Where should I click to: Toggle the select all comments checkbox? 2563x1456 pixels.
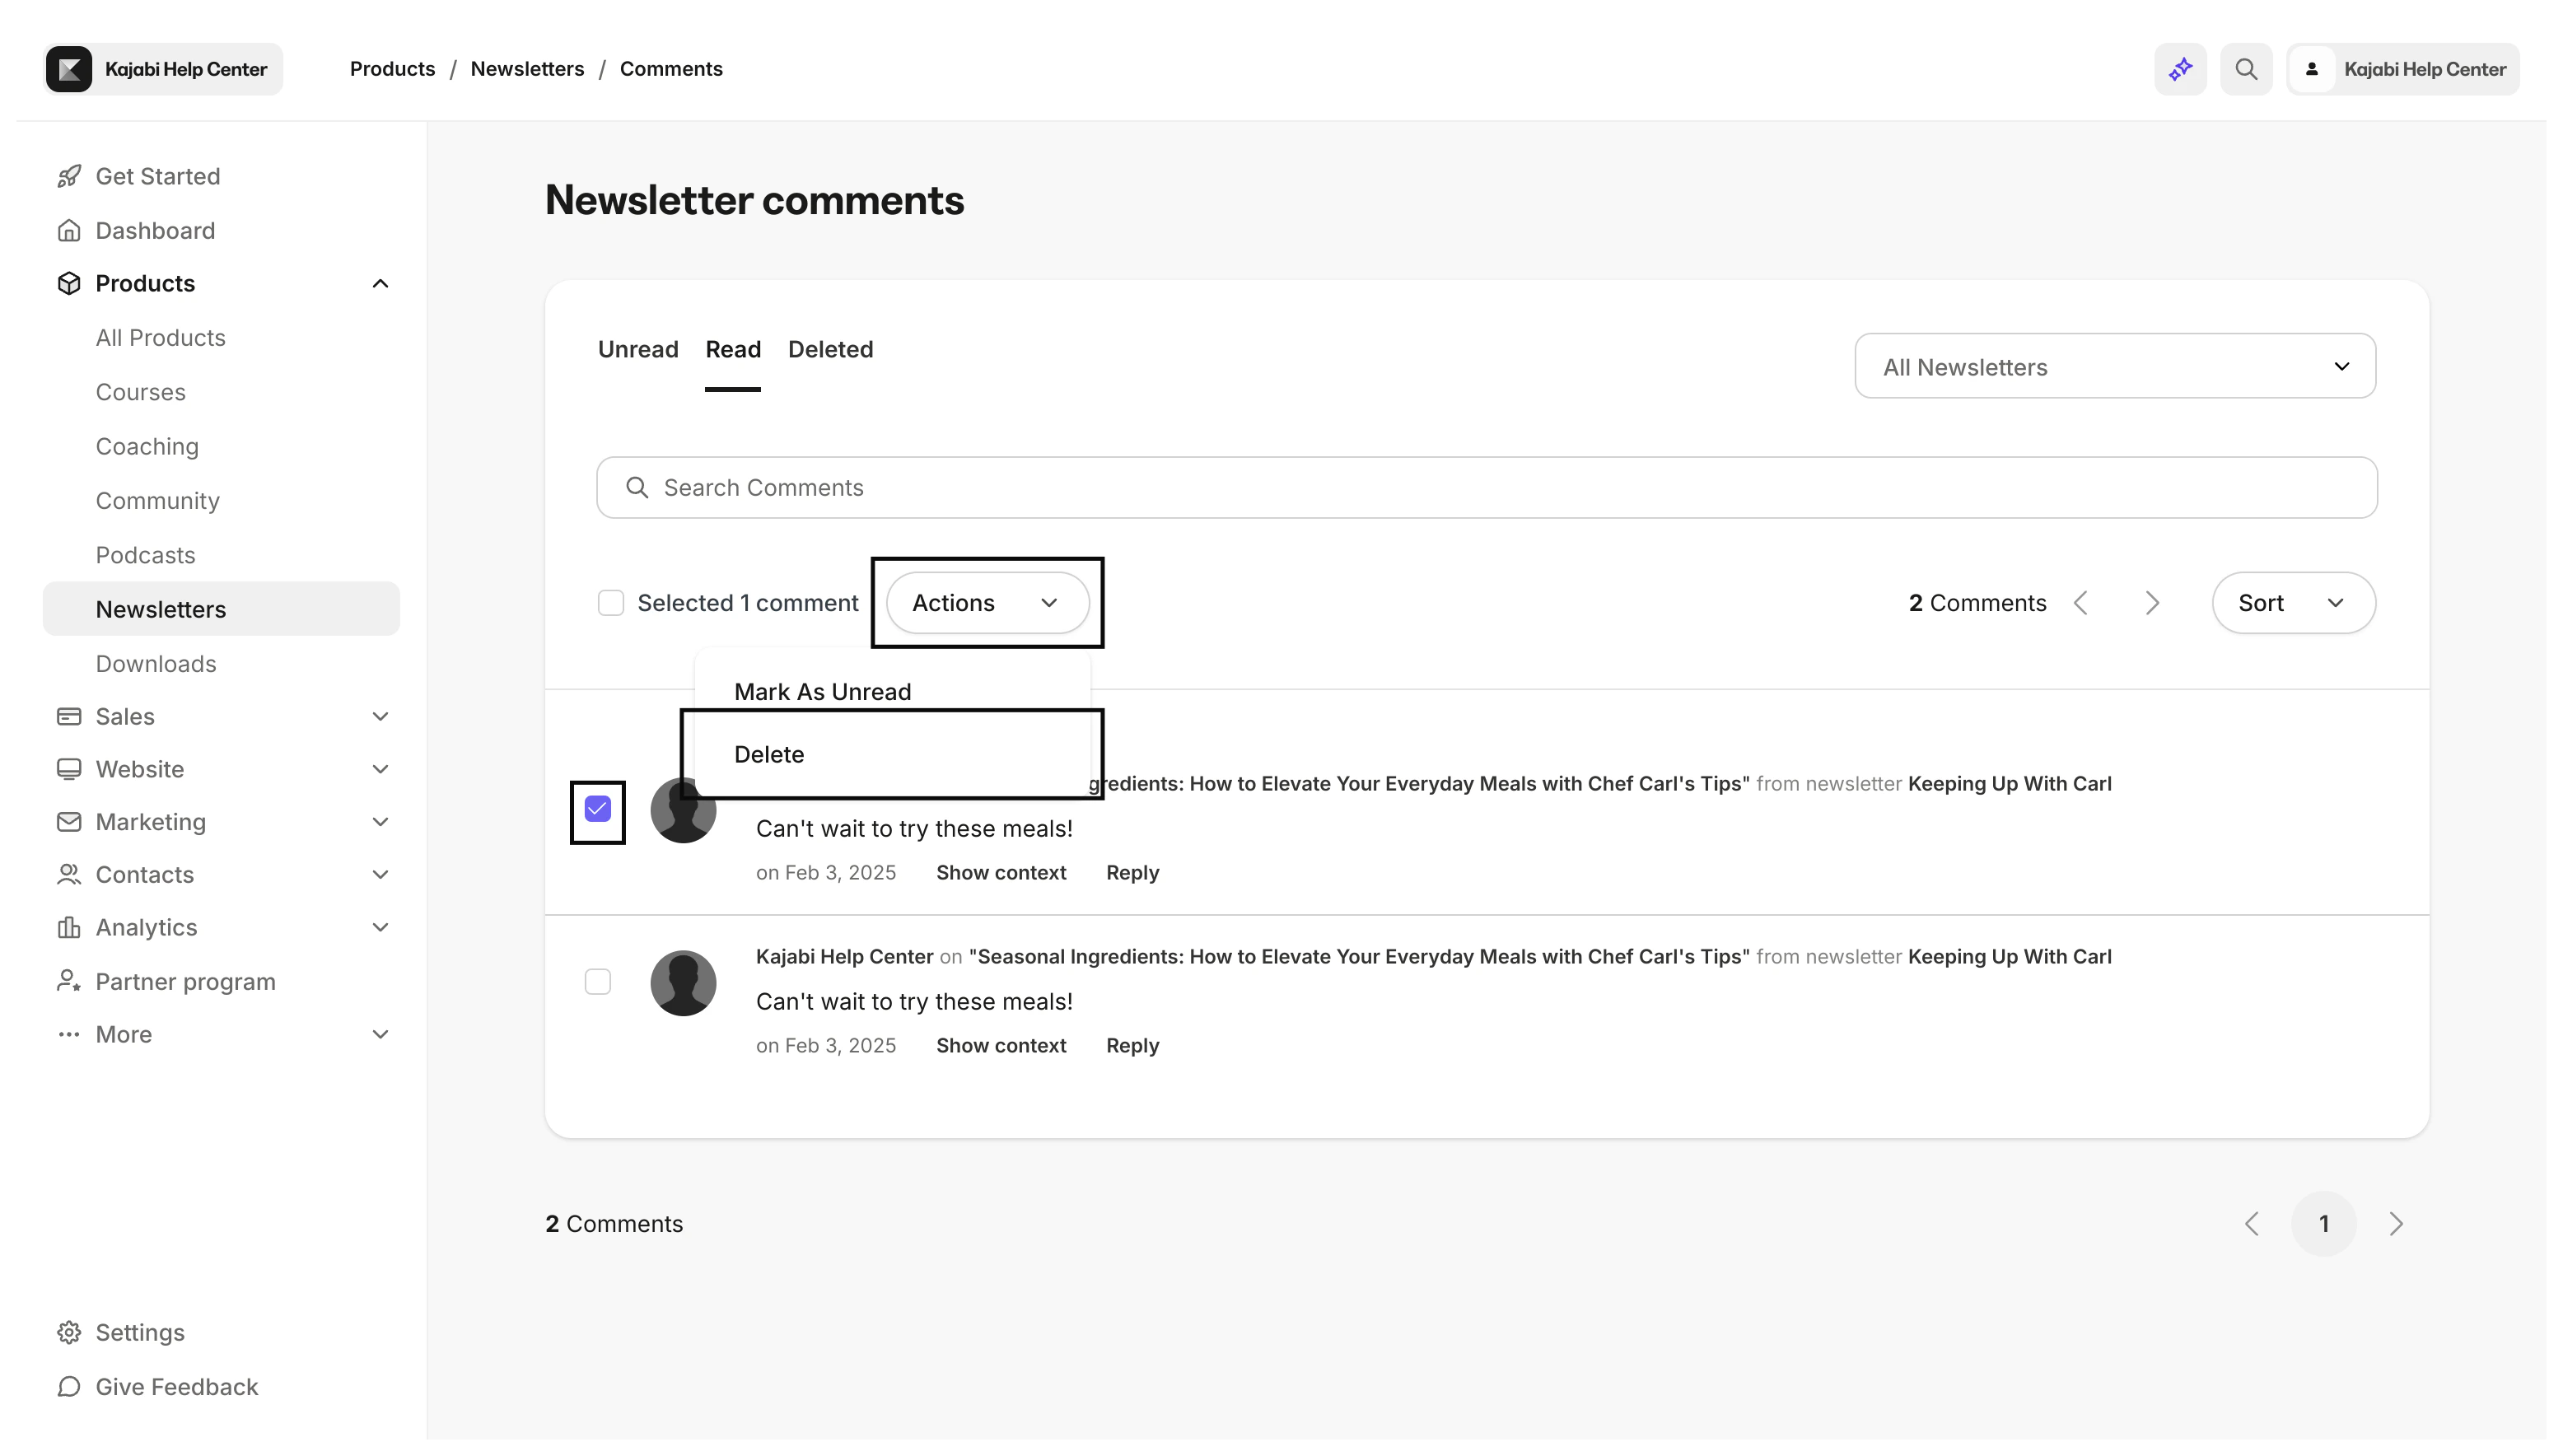coord(610,603)
